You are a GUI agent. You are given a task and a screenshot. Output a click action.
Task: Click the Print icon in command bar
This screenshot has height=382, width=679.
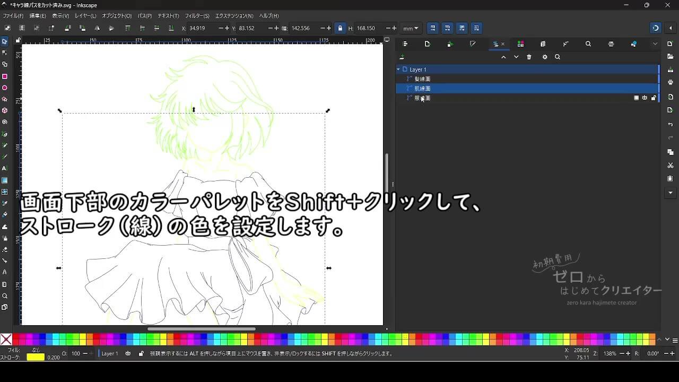(x=671, y=82)
